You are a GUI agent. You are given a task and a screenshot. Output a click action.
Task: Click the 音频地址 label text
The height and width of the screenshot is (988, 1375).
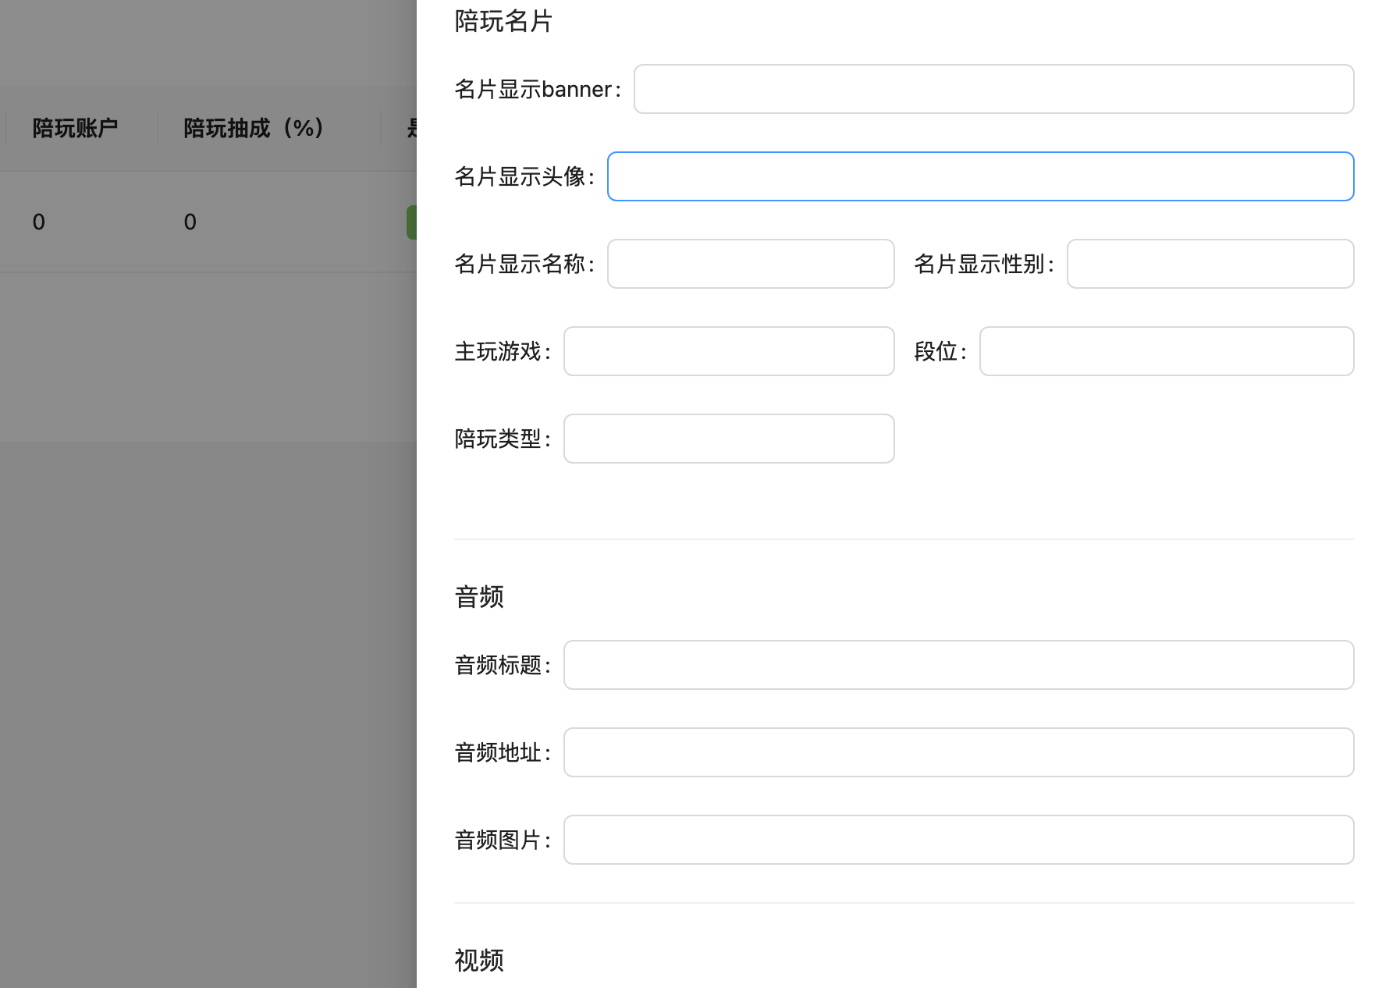click(502, 753)
